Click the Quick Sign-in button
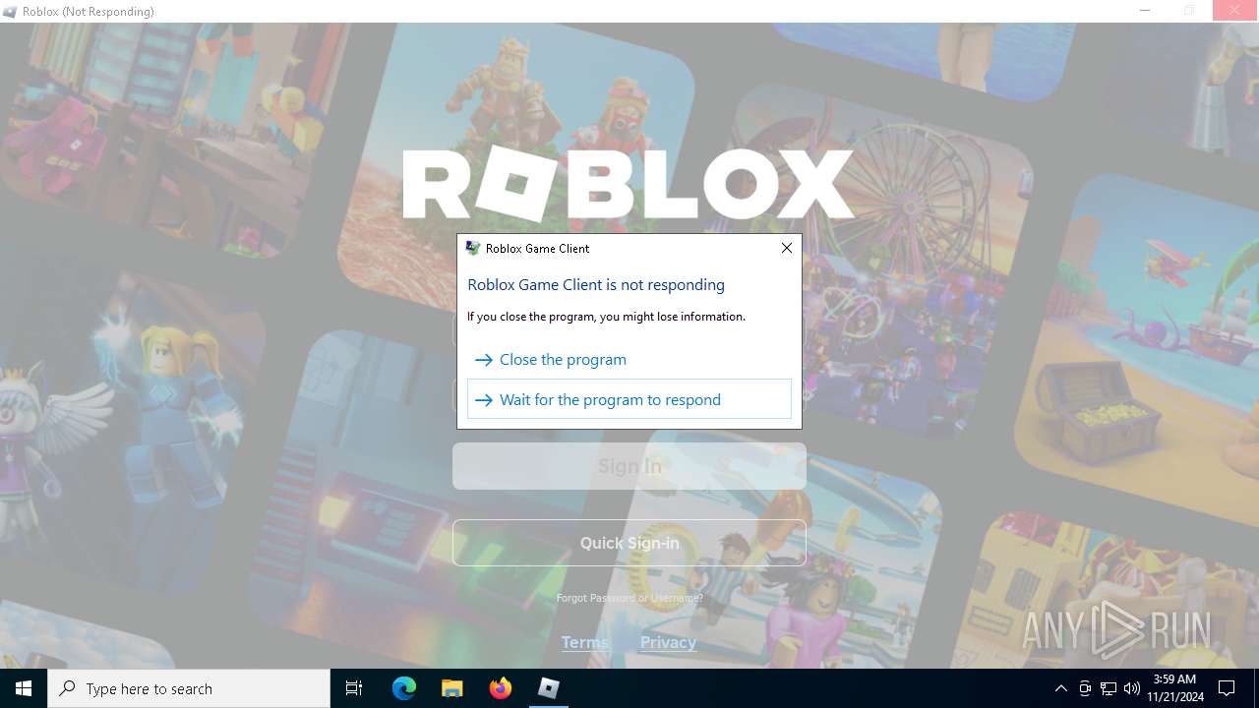 pos(629,543)
